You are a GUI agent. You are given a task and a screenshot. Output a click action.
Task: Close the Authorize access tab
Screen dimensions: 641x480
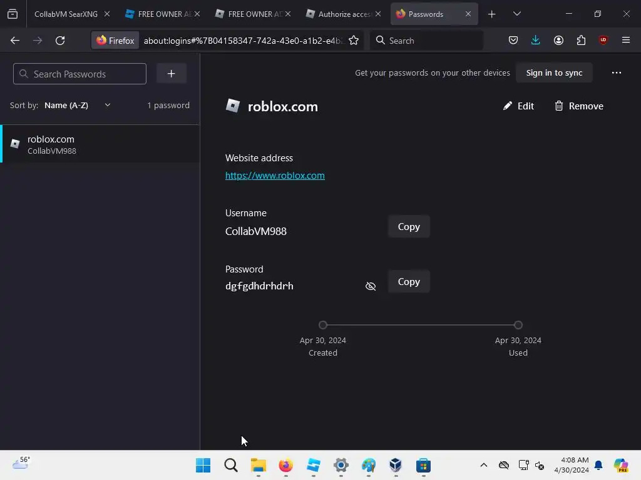pyautogui.click(x=378, y=14)
